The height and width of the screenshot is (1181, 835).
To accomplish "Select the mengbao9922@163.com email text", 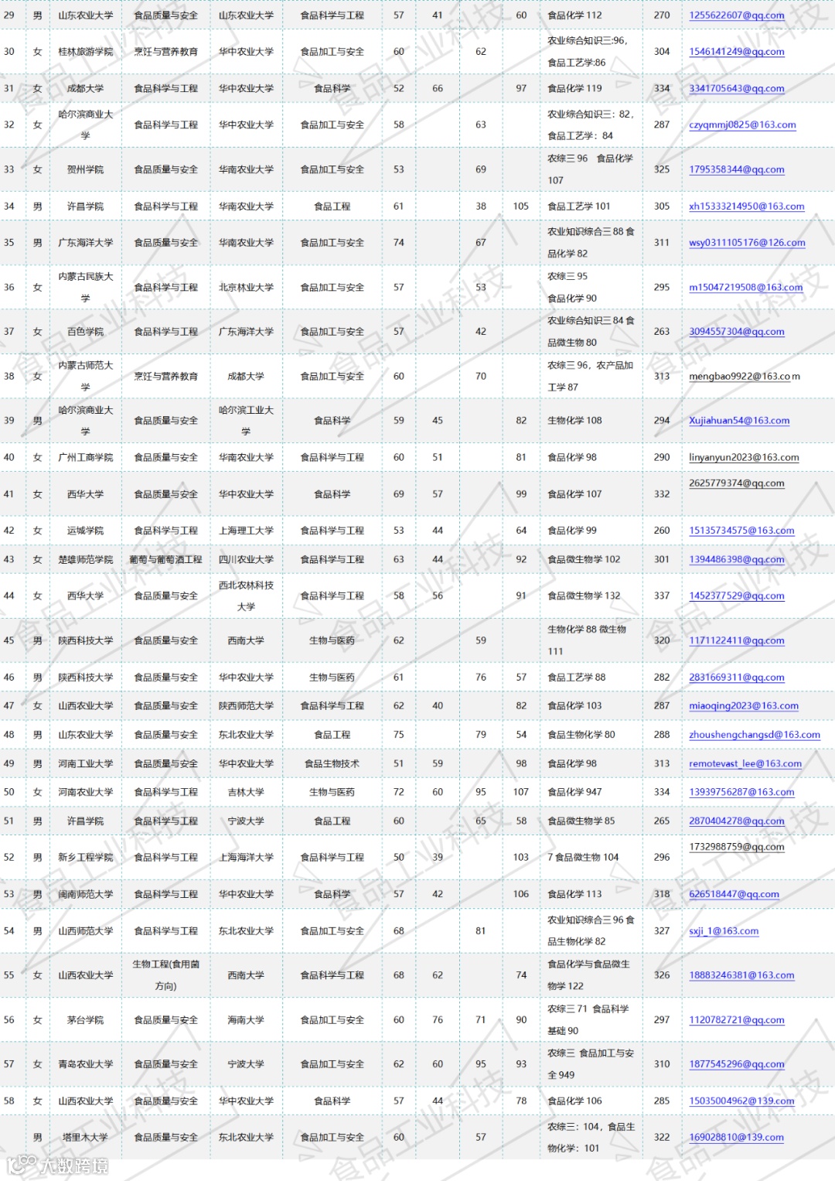I will tap(745, 377).
